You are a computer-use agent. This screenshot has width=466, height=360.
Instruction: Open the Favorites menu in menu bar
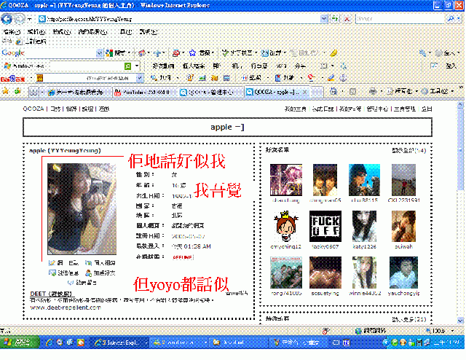[x=92, y=31]
